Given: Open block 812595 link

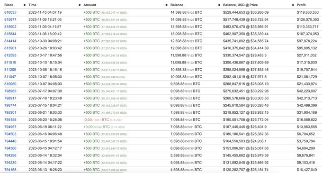Looking at the screenshot, I should coord(10,55).
